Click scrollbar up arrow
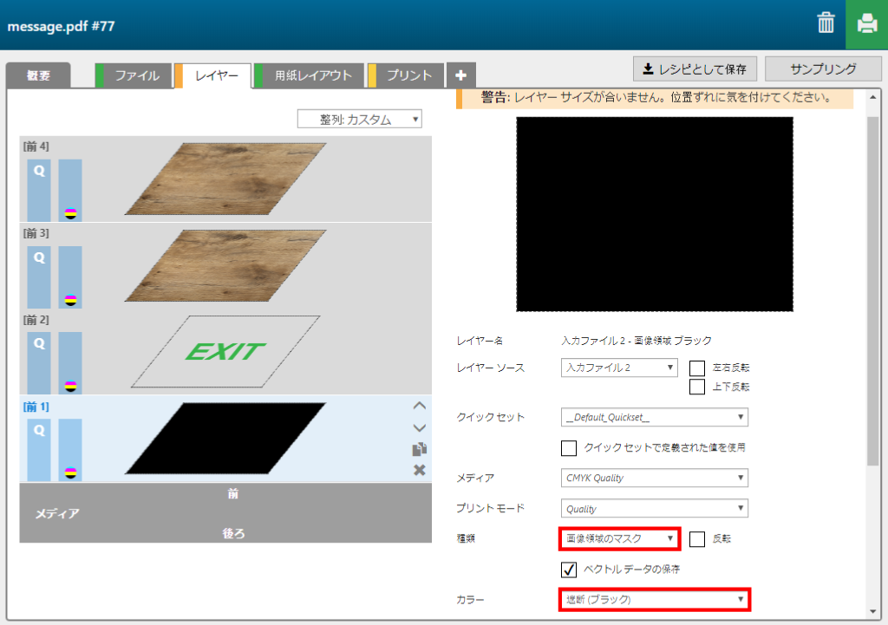Screen dimensions: 888x625 (x=872, y=97)
